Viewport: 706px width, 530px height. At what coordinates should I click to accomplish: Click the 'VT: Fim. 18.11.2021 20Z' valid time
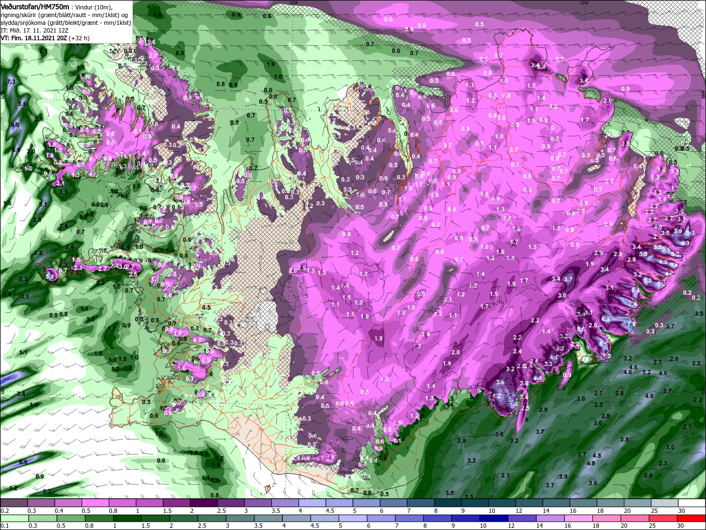coord(34,38)
